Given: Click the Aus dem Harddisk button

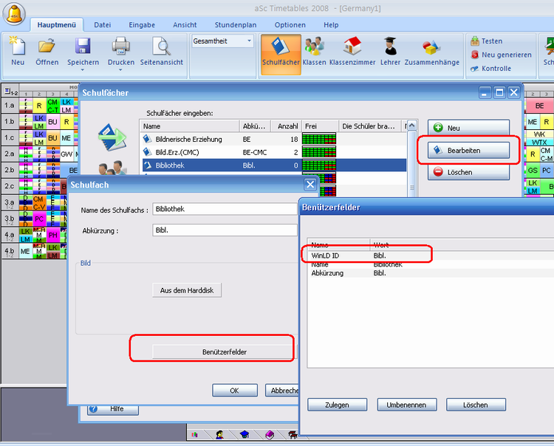Looking at the screenshot, I should pyautogui.click(x=187, y=290).
